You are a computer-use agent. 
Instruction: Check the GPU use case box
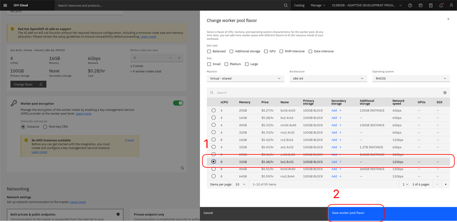(266, 51)
